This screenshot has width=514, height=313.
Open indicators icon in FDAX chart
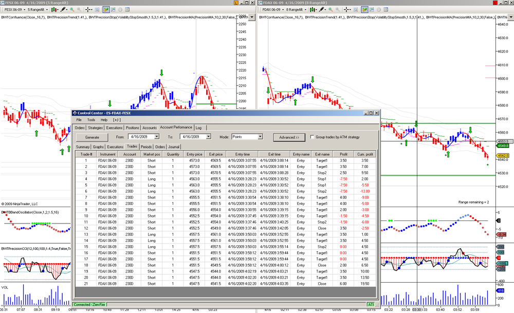pos(372,9)
